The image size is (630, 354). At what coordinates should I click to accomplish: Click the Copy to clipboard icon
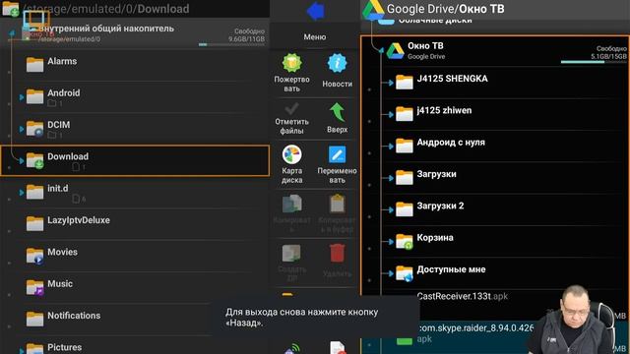[337, 204]
